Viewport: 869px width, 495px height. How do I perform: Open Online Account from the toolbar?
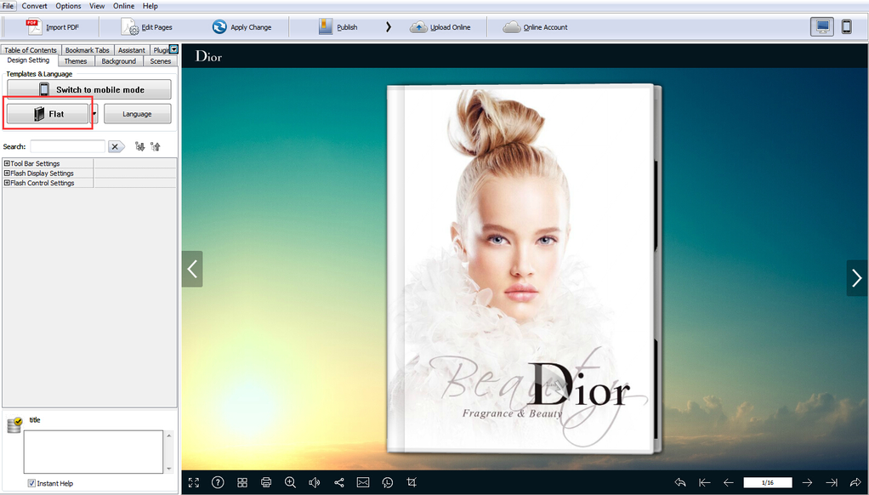(536, 26)
